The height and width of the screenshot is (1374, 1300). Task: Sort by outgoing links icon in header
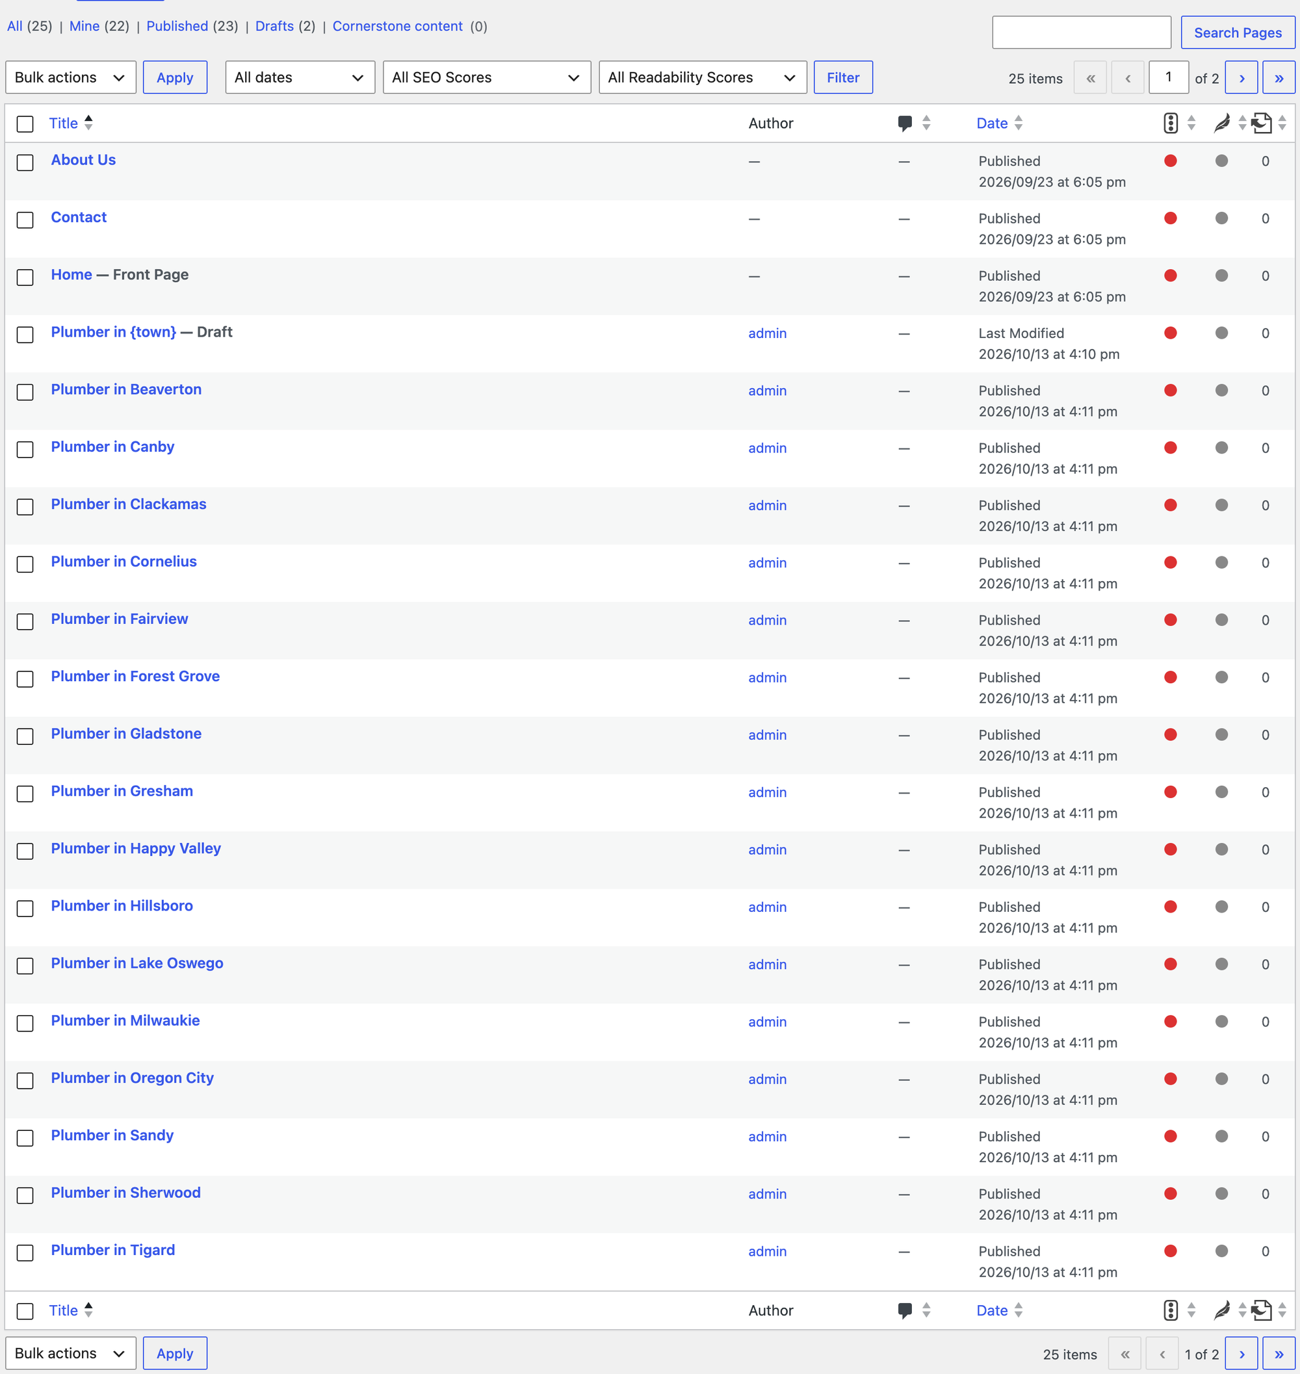1262,123
